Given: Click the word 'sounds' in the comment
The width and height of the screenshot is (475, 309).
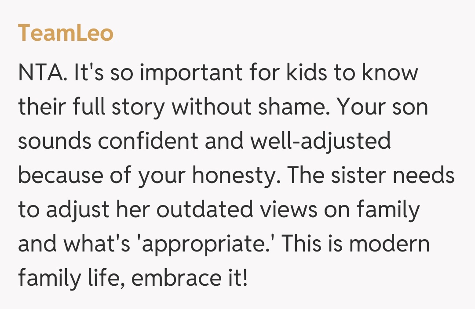Looking at the screenshot, I should click(x=54, y=142).
